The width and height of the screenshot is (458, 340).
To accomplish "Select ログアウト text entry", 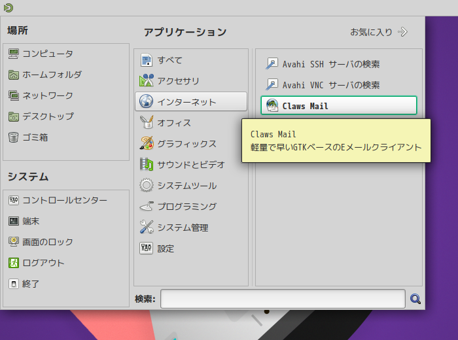I will 43,263.
